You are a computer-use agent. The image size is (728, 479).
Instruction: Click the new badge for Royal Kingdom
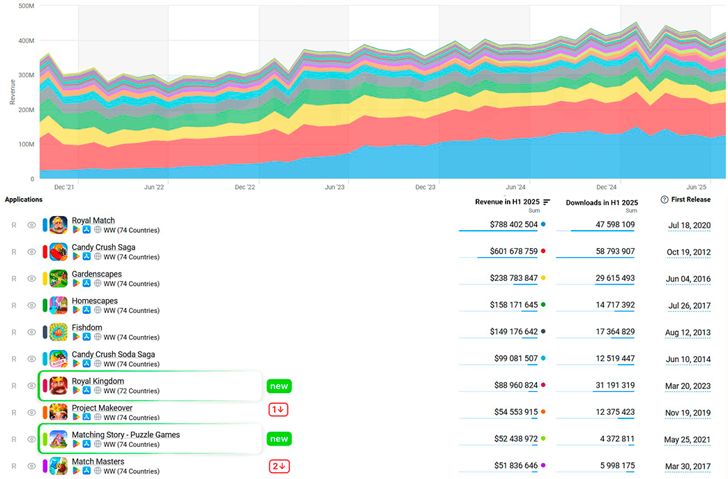[279, 386]
